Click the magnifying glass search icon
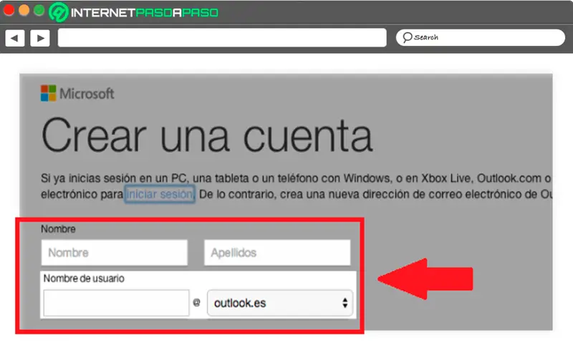The width and height of the screenshot is (573, 358). point(407,37)
